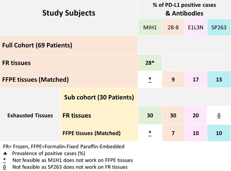Click the underlined asterisk in the footnote legend
This screenshot has height=171, width=231.
(x=5, y=160)
